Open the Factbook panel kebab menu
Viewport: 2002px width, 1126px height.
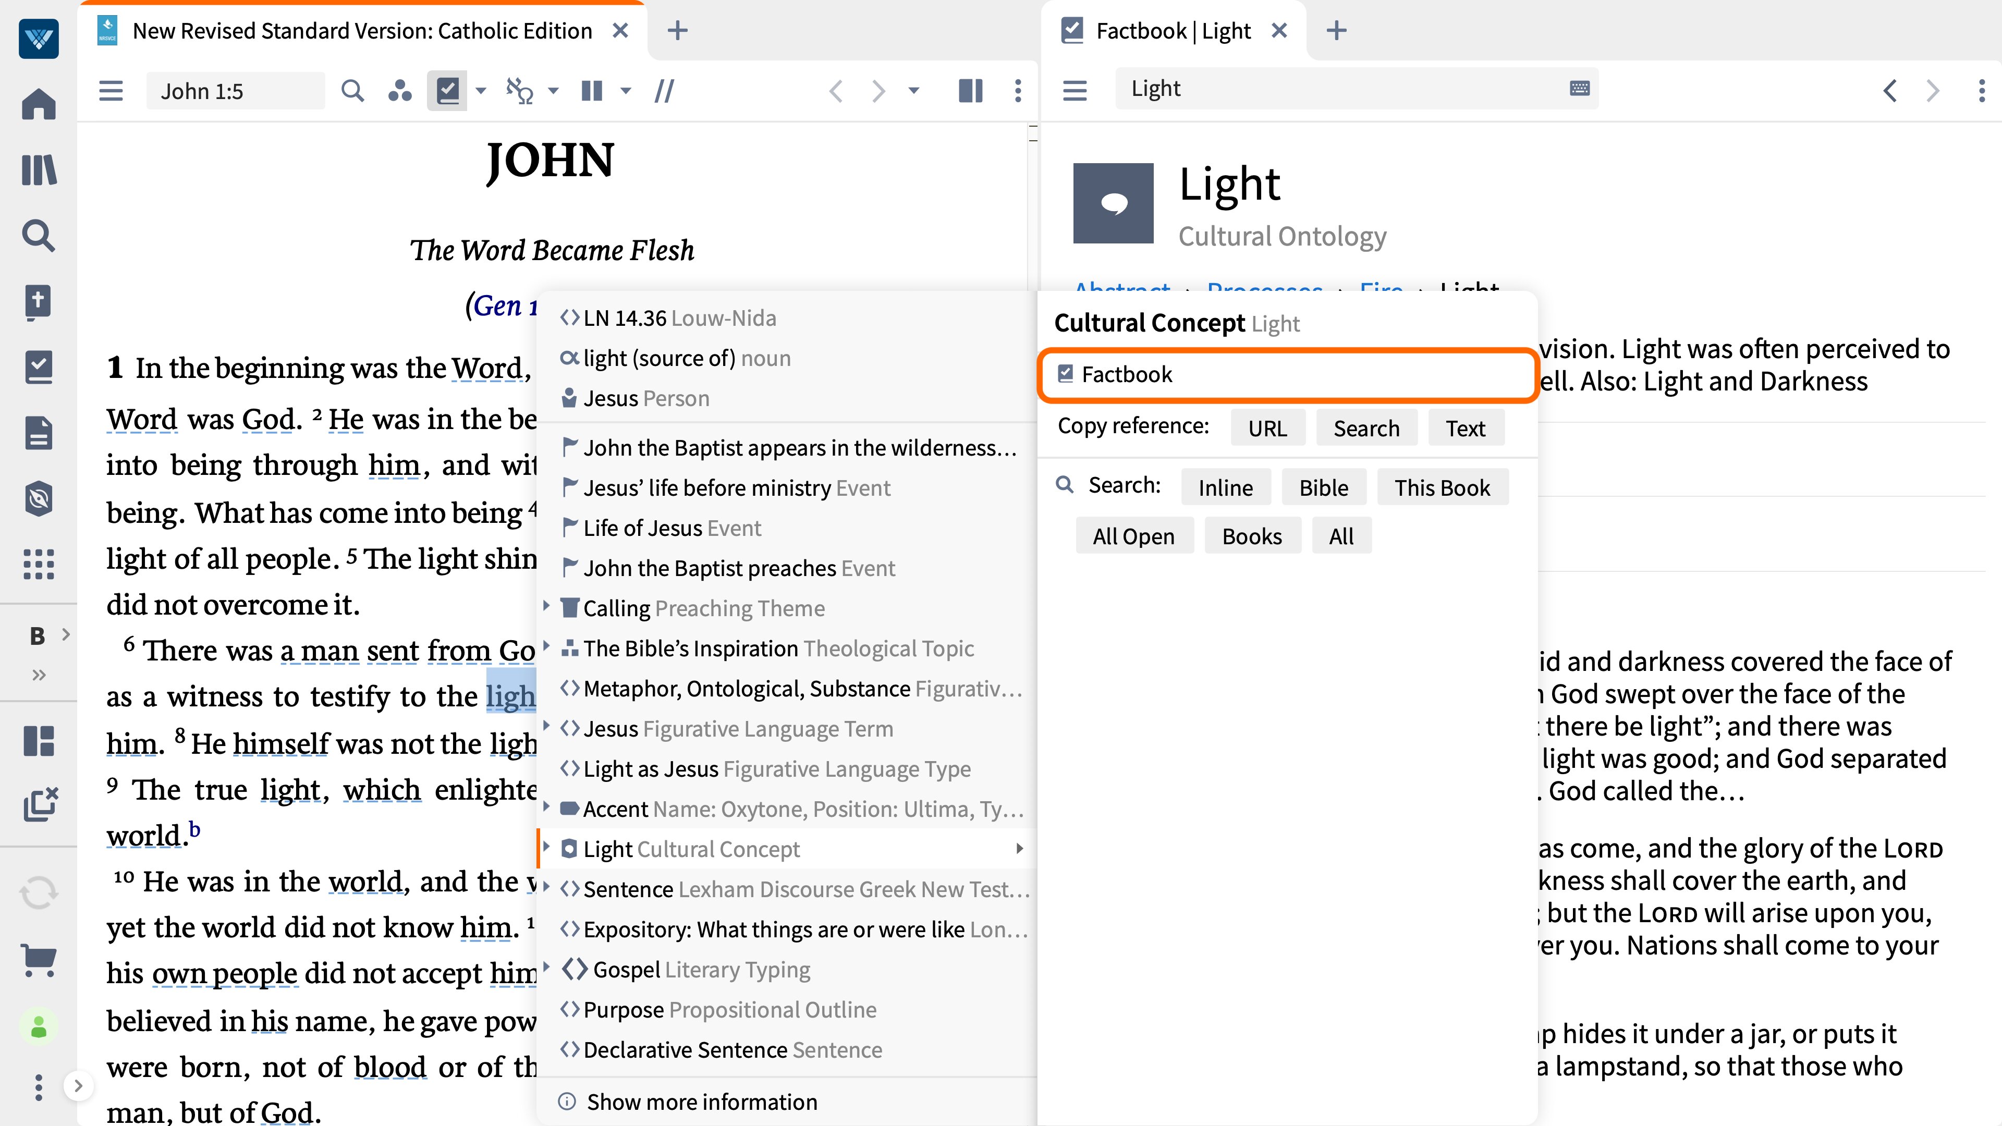1982,91
